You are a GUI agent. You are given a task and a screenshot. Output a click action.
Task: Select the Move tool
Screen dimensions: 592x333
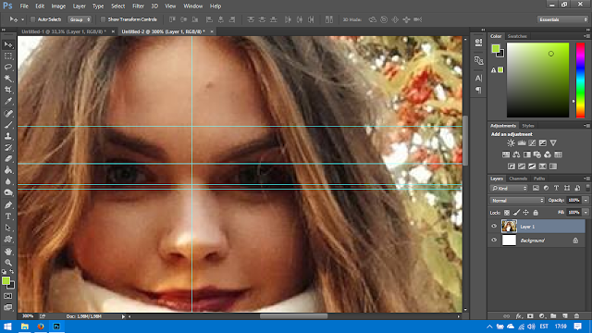(x=8, y=44)
